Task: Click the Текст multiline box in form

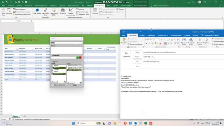Action: pyautogui.click(x=67, y=50)
